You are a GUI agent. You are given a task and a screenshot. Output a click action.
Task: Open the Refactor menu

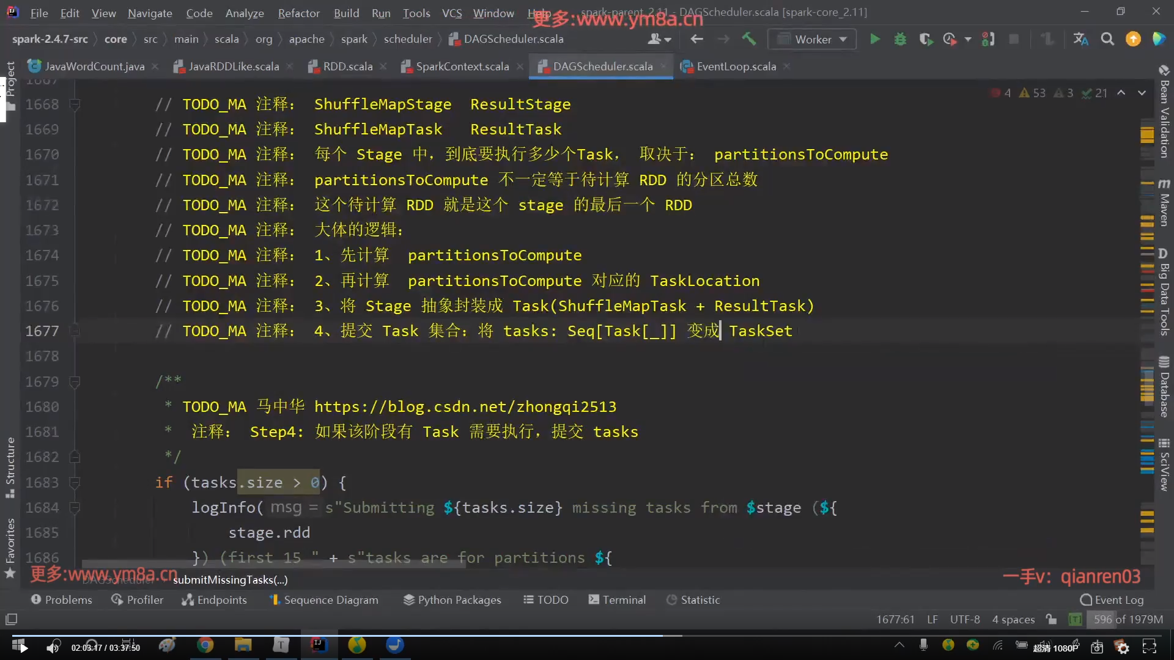pos(298,13)
